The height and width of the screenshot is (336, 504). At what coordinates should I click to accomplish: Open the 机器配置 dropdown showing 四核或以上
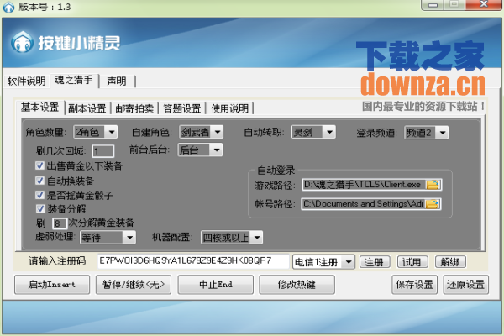232,238
